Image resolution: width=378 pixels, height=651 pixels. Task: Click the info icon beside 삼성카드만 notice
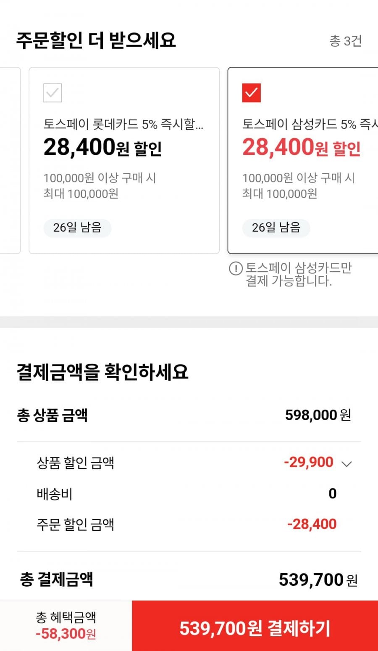click(x=236, y=268)
